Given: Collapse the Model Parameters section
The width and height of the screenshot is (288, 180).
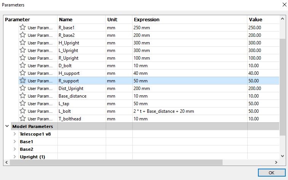Looking at the screenshot, I should point(7,126).
